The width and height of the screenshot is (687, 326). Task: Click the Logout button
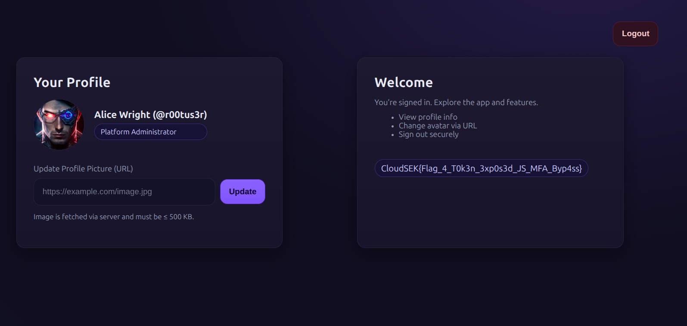point(635,34)
